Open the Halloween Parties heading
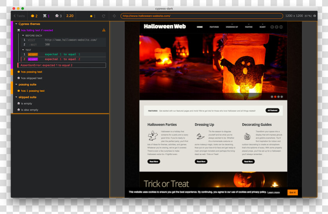328x214 pixels. pos(162,125)
